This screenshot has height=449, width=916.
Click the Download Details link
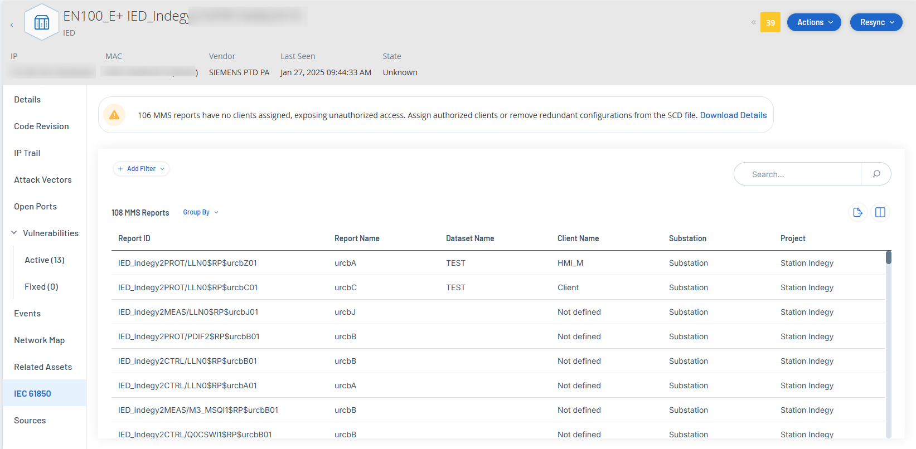(733, 115)
